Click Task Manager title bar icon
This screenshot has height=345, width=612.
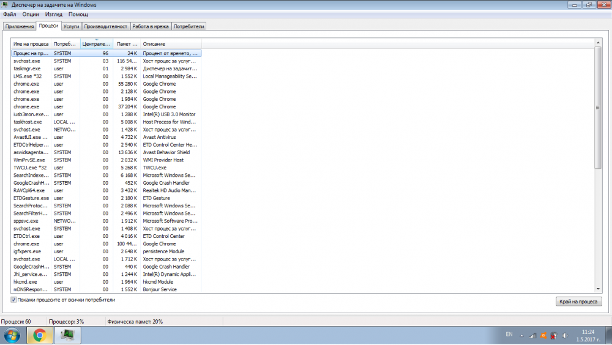click(4, 5)
